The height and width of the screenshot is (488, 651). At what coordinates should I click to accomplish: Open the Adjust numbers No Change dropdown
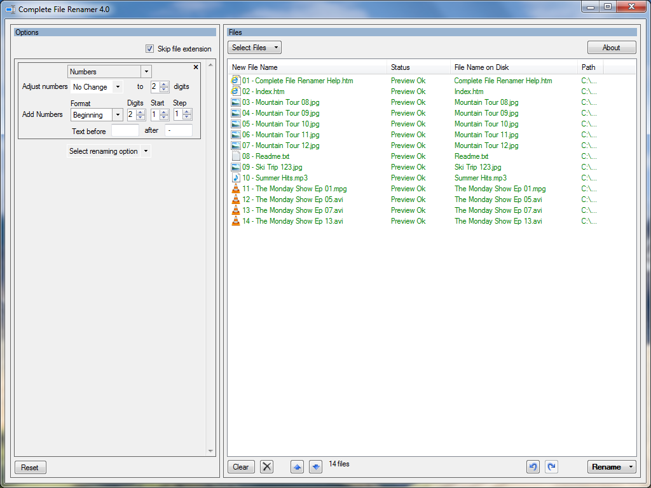pos(118,86)
